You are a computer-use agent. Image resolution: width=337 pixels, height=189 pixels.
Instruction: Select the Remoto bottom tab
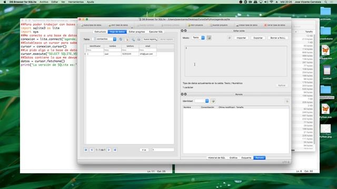point(260,157)
